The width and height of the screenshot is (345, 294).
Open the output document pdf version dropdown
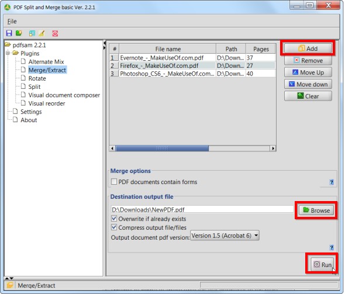coord(225,236)
